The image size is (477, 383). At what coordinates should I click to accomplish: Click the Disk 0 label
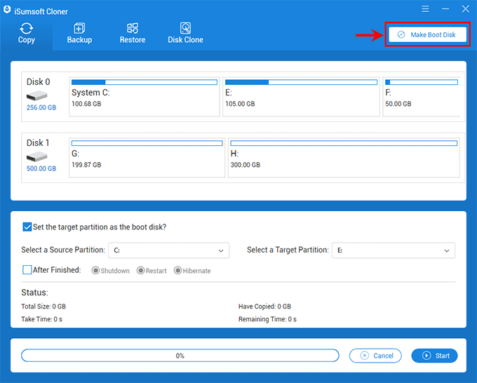pos(39,82)
